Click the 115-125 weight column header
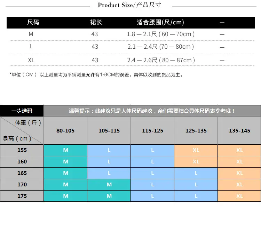 coord(152,130)
